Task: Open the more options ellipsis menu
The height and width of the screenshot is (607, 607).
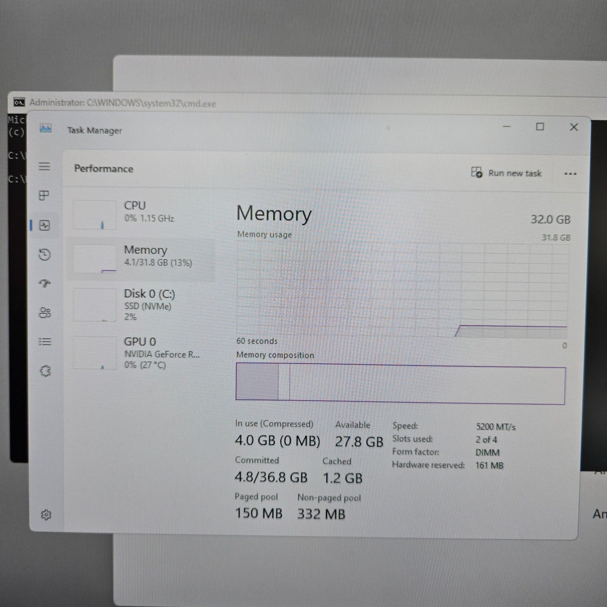Action: tap(570, 174)
